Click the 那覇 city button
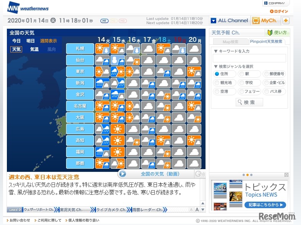This screenshot has height=225, width=301. click(80, 163)
